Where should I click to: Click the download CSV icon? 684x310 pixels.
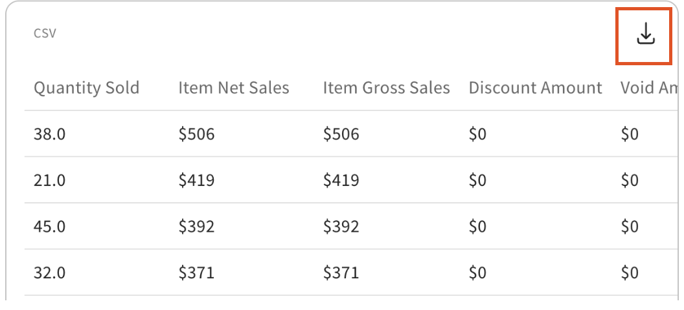pyautogui.click(x=645, y=35)
